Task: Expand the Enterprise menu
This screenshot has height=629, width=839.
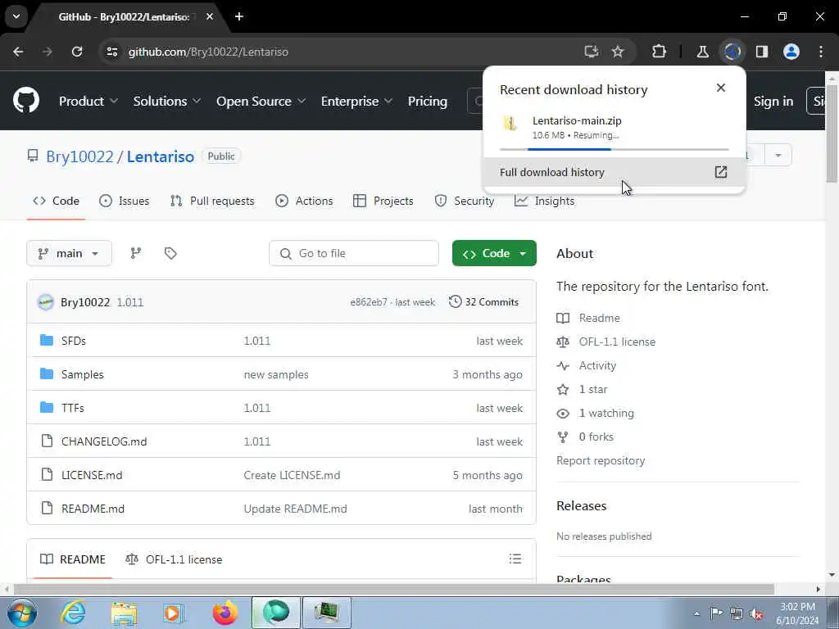Action: click(x=356, y=101)
